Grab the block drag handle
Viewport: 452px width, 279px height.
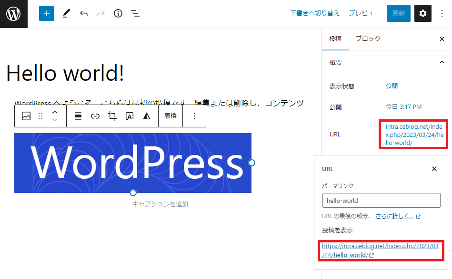pos(40,116)
